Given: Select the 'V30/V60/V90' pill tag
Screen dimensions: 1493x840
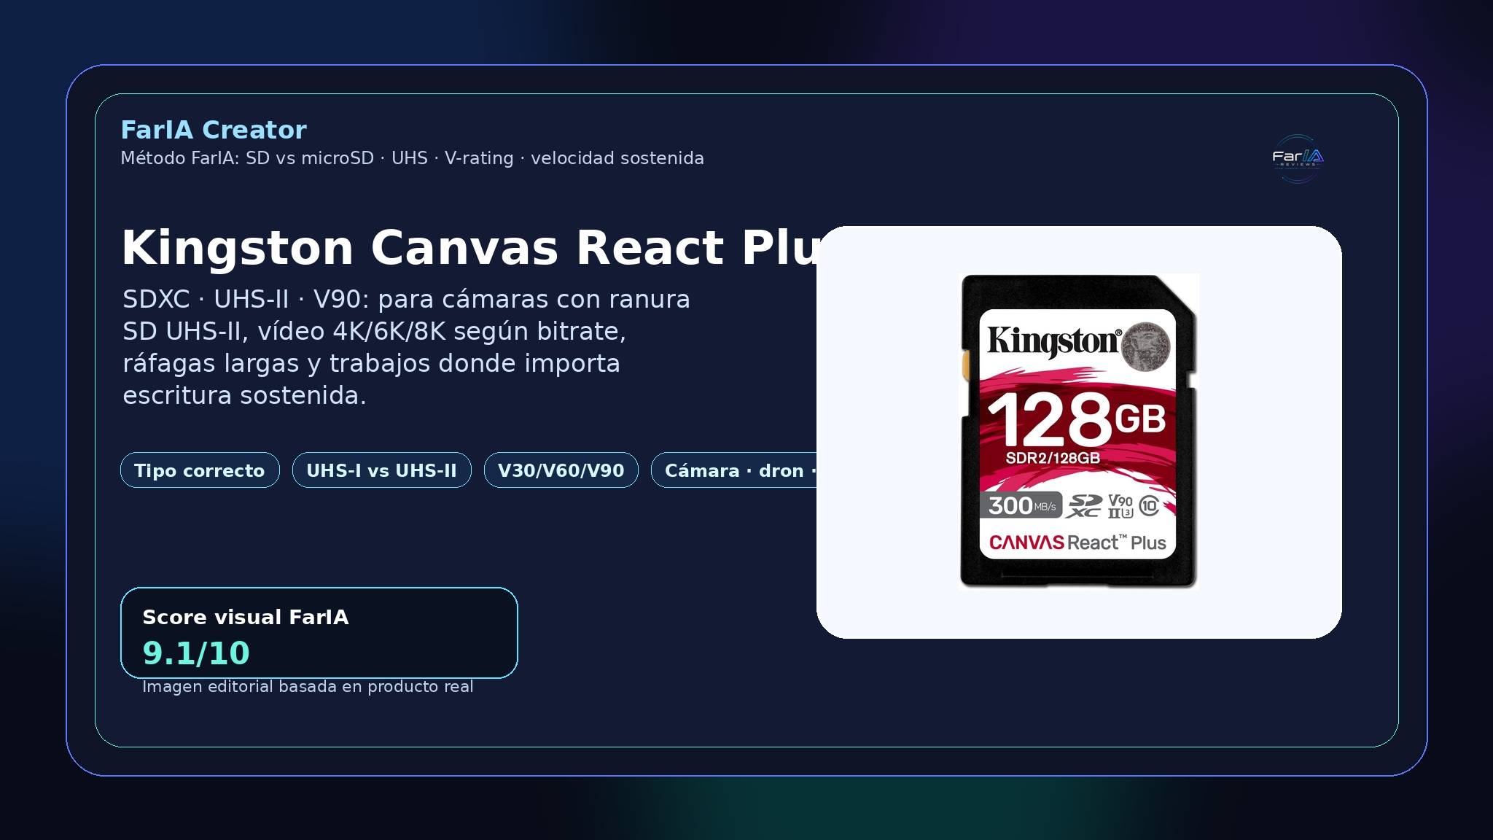Looking at the screenshot, I should point(561,470).
